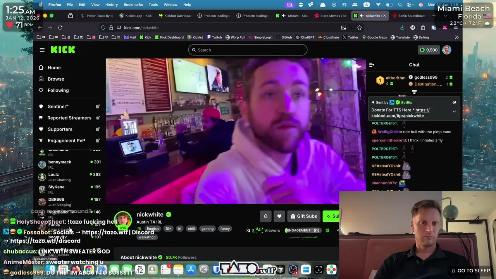496x279 pixels.
Task: Open the App Store in the Dock
Action: pyautogui.click(x=191, y=270)
